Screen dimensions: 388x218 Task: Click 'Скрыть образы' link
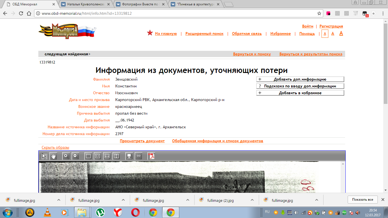click(55, 148)
